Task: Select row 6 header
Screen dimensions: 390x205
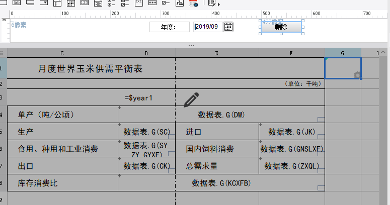Action: [x=3, y=148]
